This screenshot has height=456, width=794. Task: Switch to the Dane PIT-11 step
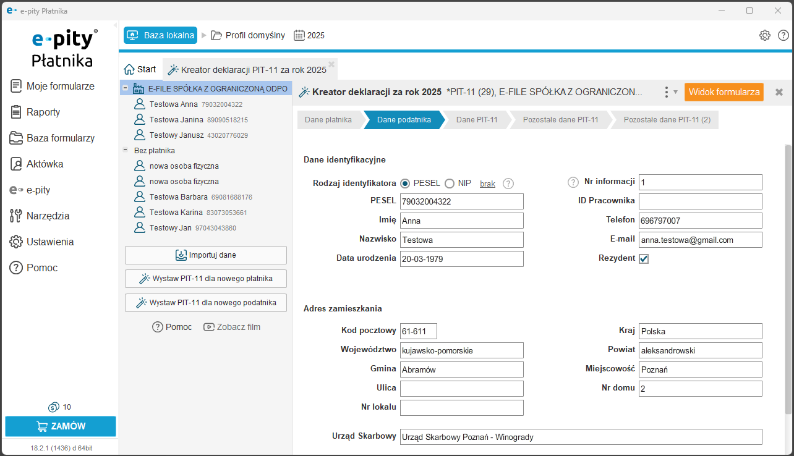476,120
